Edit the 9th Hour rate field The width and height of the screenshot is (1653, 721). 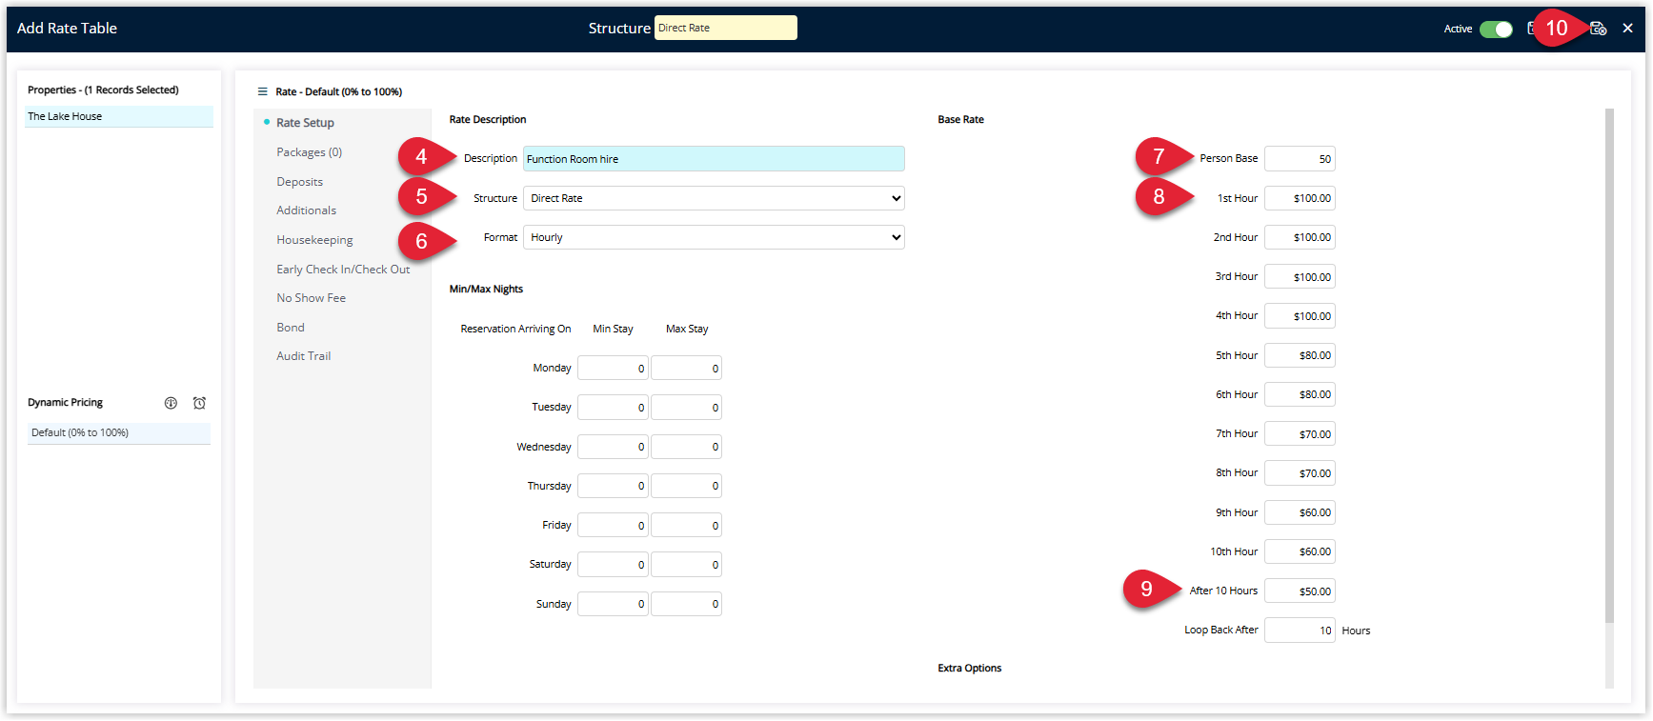coord(1300,512)
